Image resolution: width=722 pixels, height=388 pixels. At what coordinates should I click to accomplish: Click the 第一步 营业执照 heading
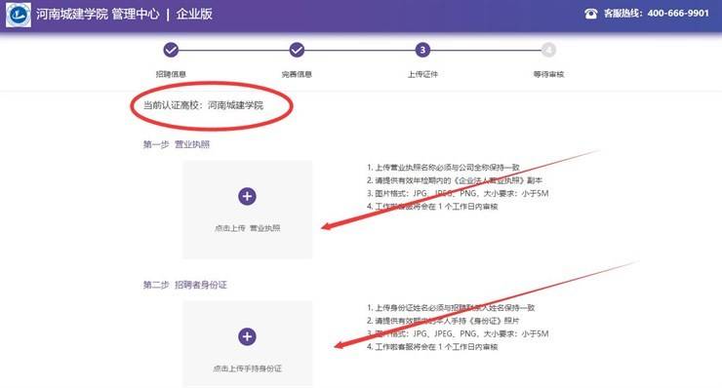point(177,144)
